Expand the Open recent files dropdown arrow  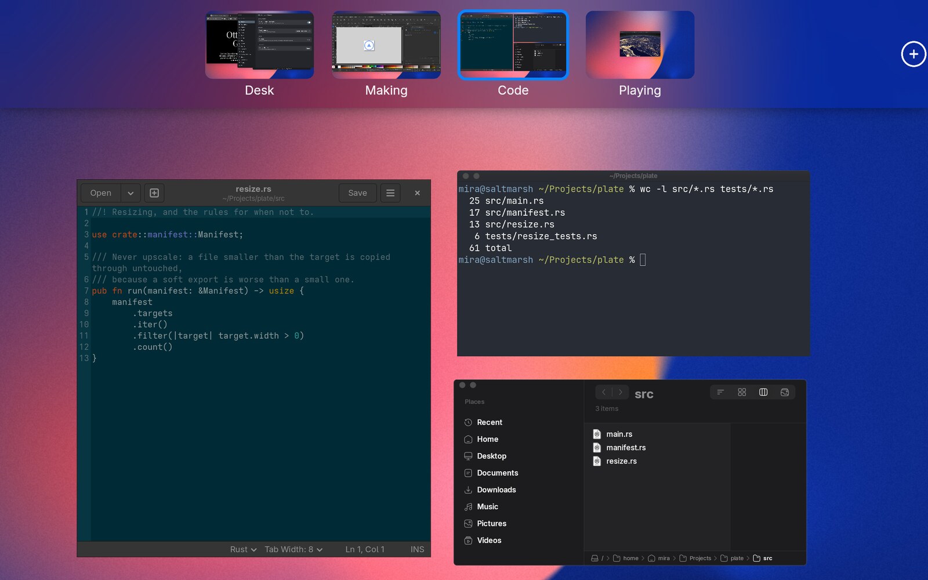(x=130, y=193)
